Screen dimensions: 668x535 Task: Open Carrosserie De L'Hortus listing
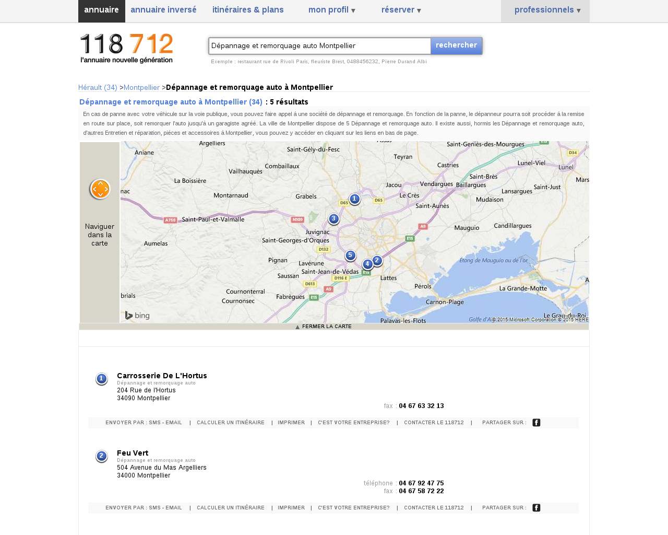click(162, 376)
